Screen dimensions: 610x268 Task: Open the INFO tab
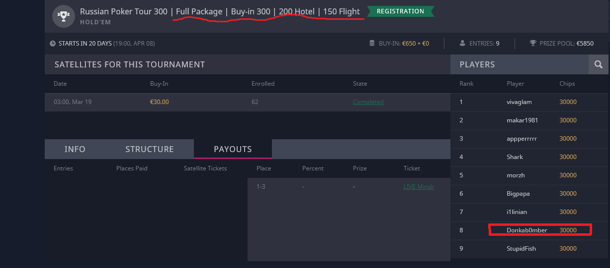click(75, 149)
